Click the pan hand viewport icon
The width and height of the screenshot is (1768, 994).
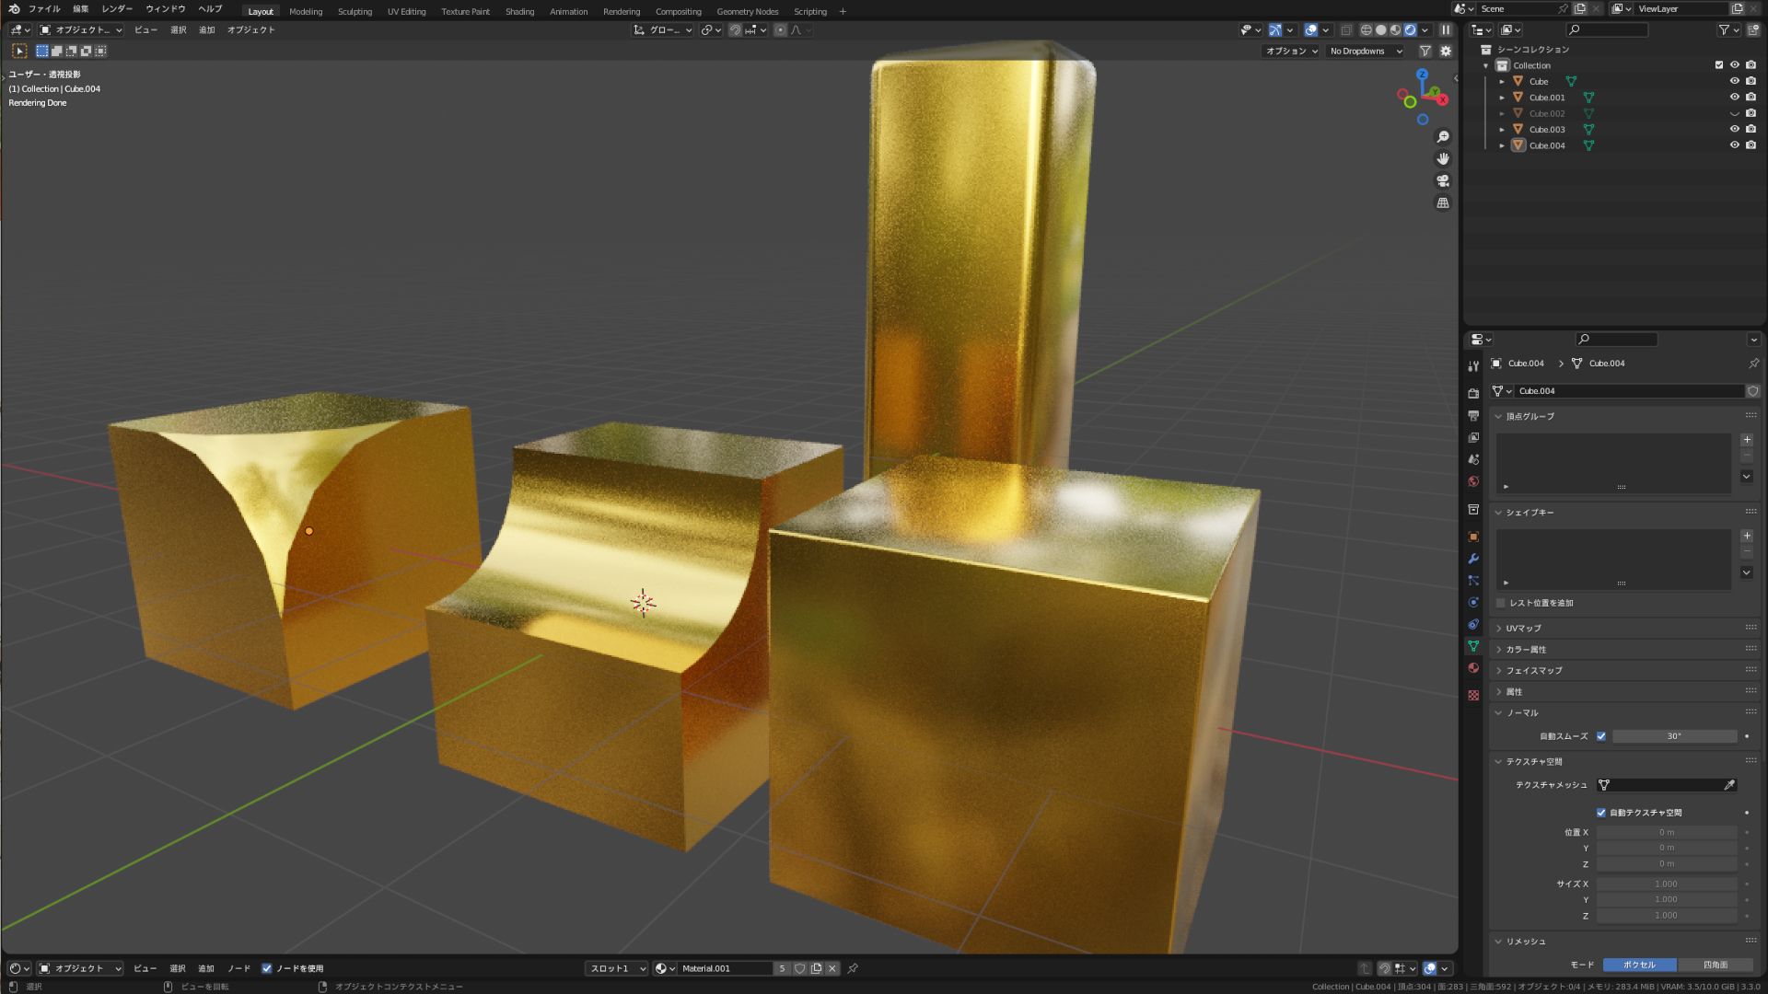1443,159
